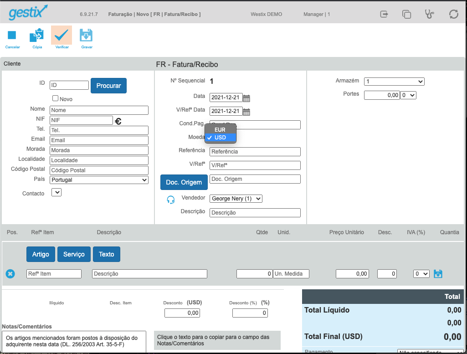Image resolution: width=467 pixels, height=354 pixels.
Task: Click the Artigo button
Action: [41, 254]
